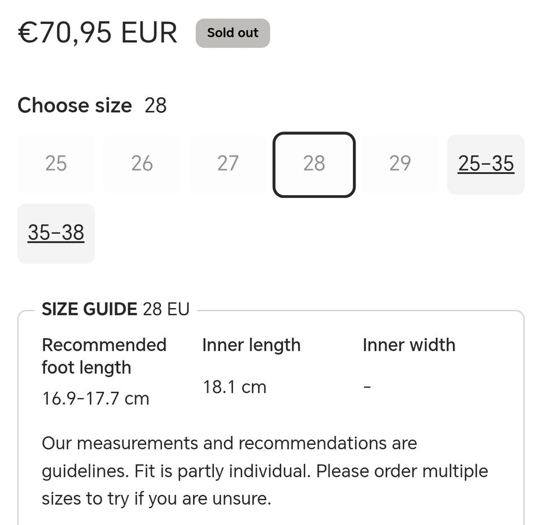Click the dash under Inner width

click(367, 387)
